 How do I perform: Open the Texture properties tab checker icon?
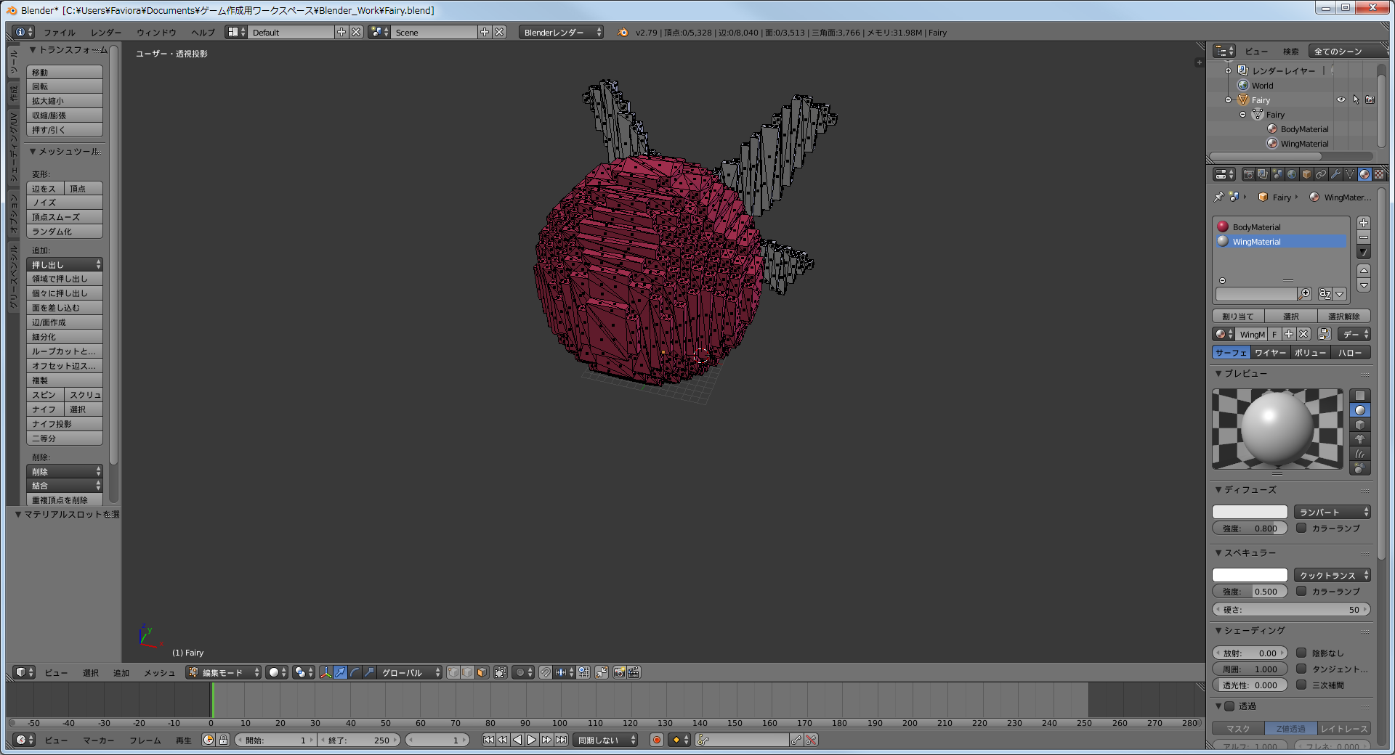click(x=1379, y=174)
